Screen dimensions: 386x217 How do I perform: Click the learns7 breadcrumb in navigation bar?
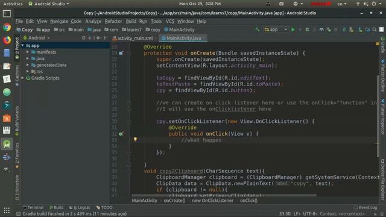point(132,30)
